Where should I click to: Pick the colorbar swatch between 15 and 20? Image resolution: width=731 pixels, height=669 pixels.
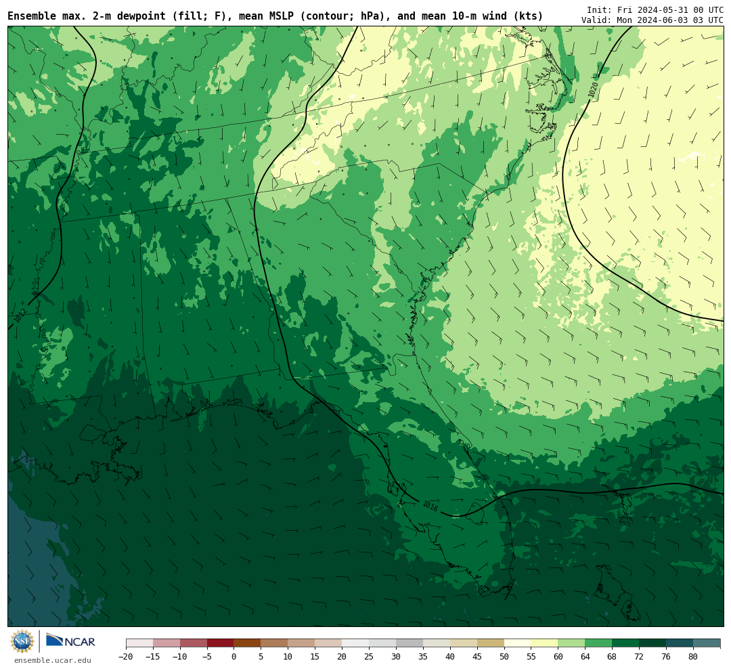pos(329,643)
